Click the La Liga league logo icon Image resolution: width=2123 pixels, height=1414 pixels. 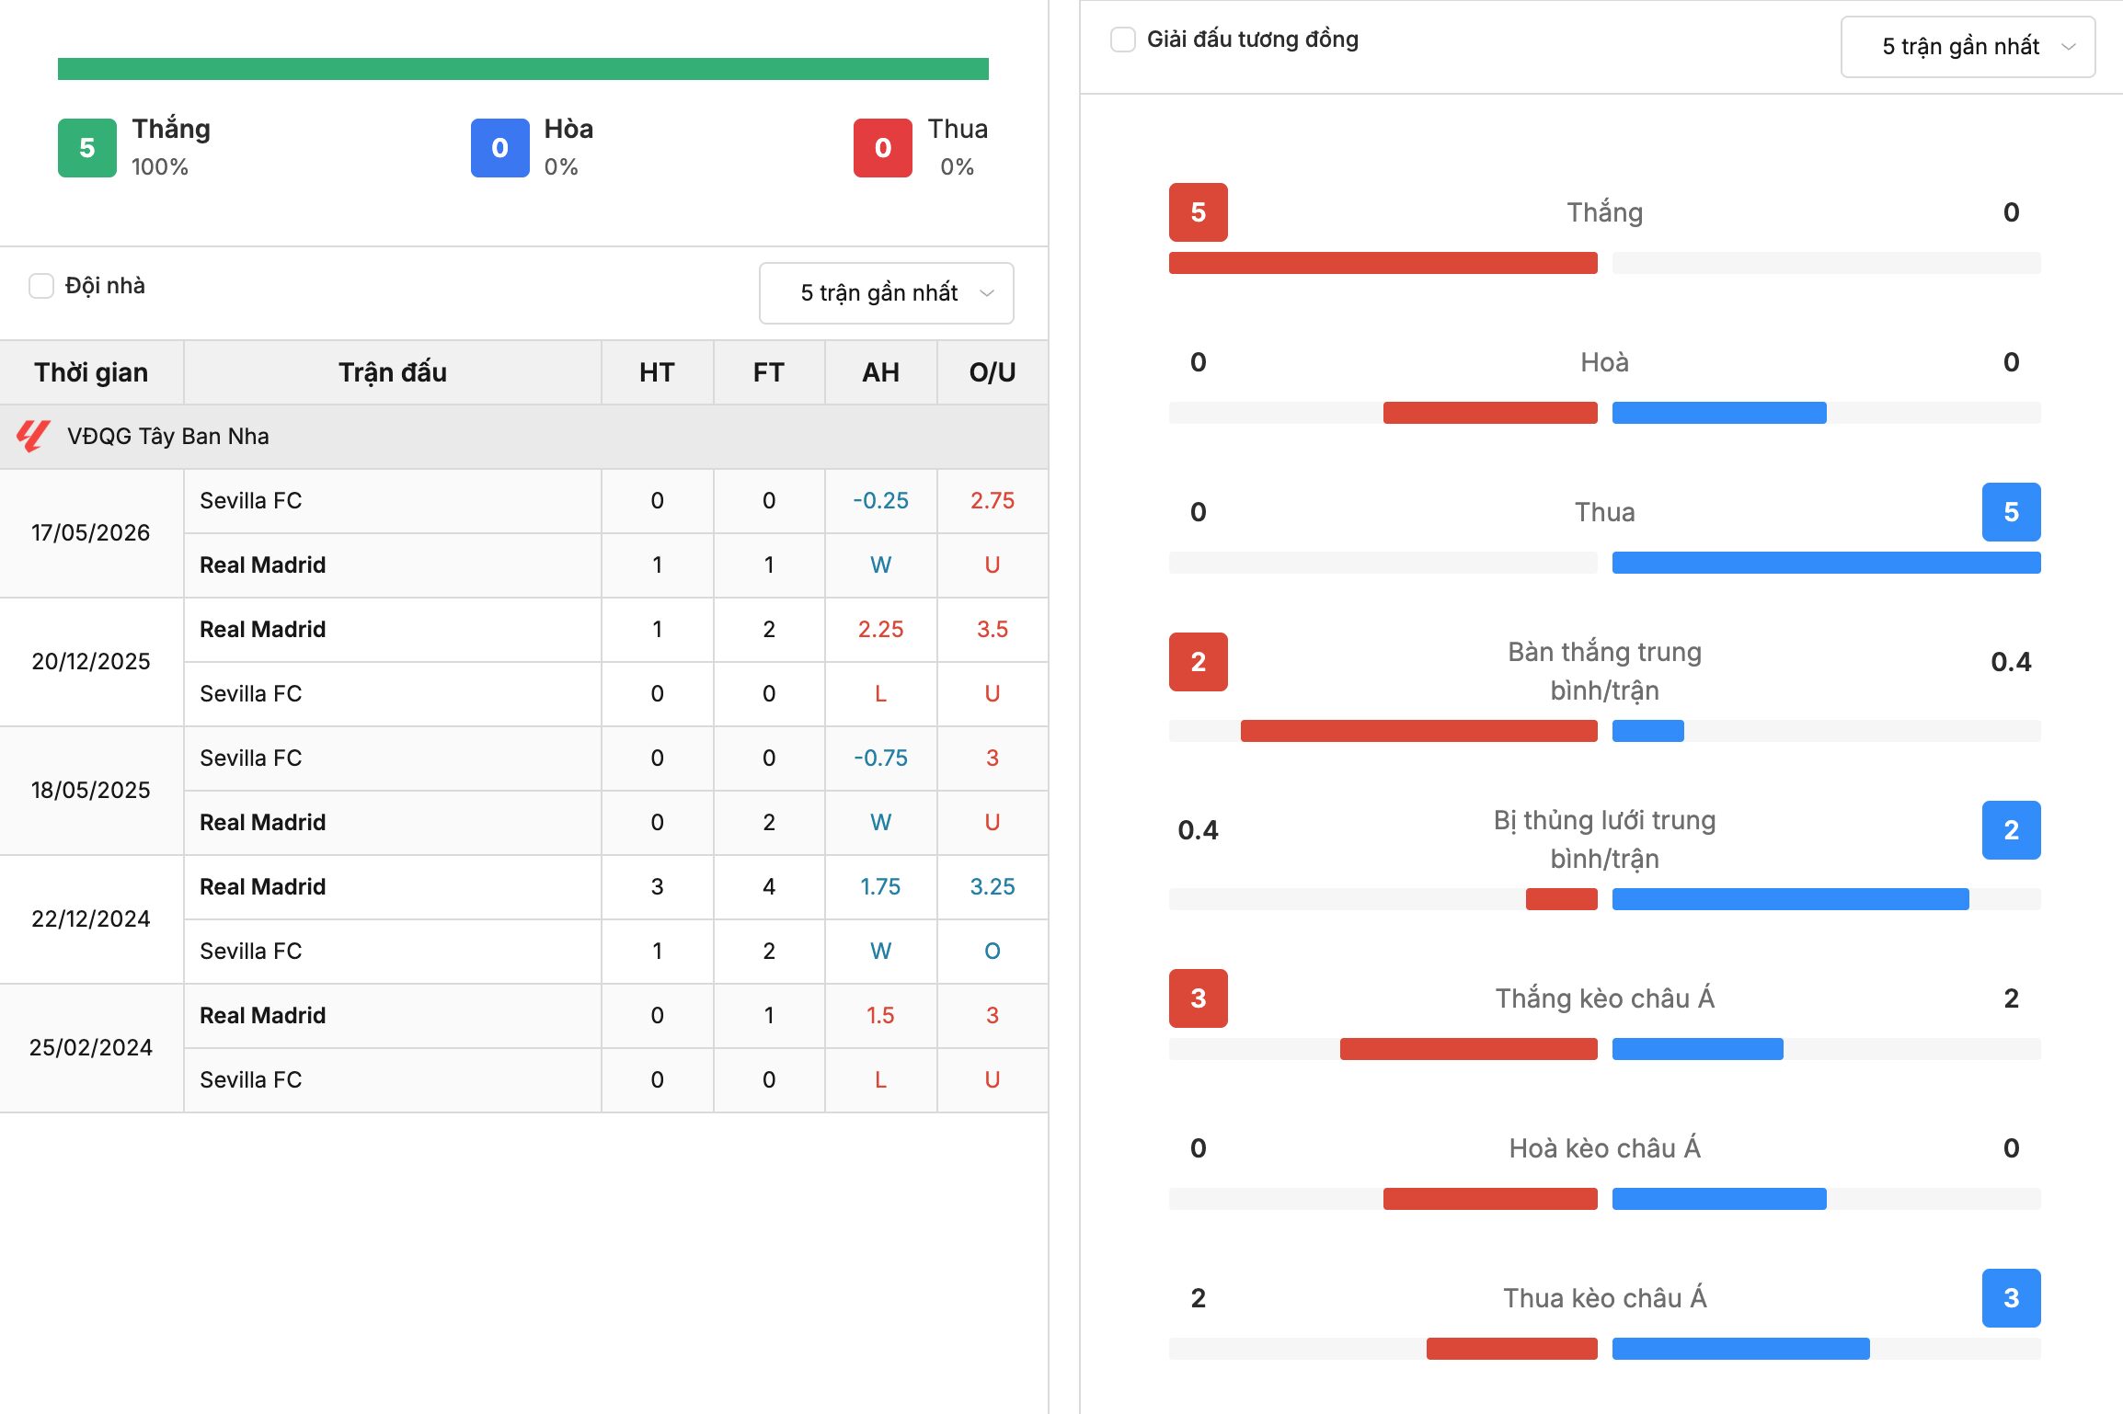(x=33, y=436)
